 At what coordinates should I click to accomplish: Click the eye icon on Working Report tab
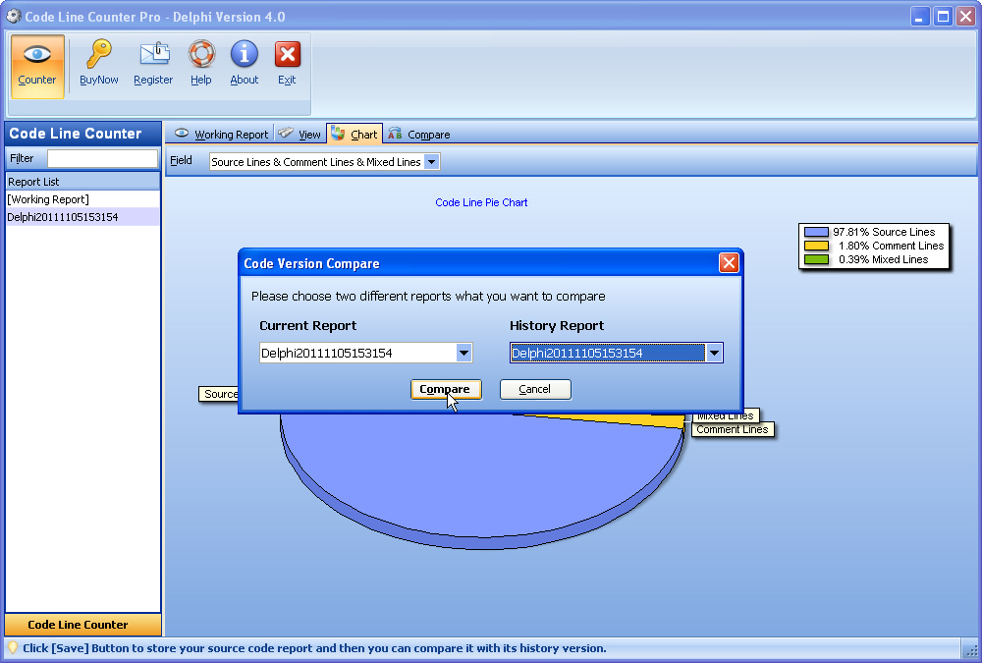(180, 134)
